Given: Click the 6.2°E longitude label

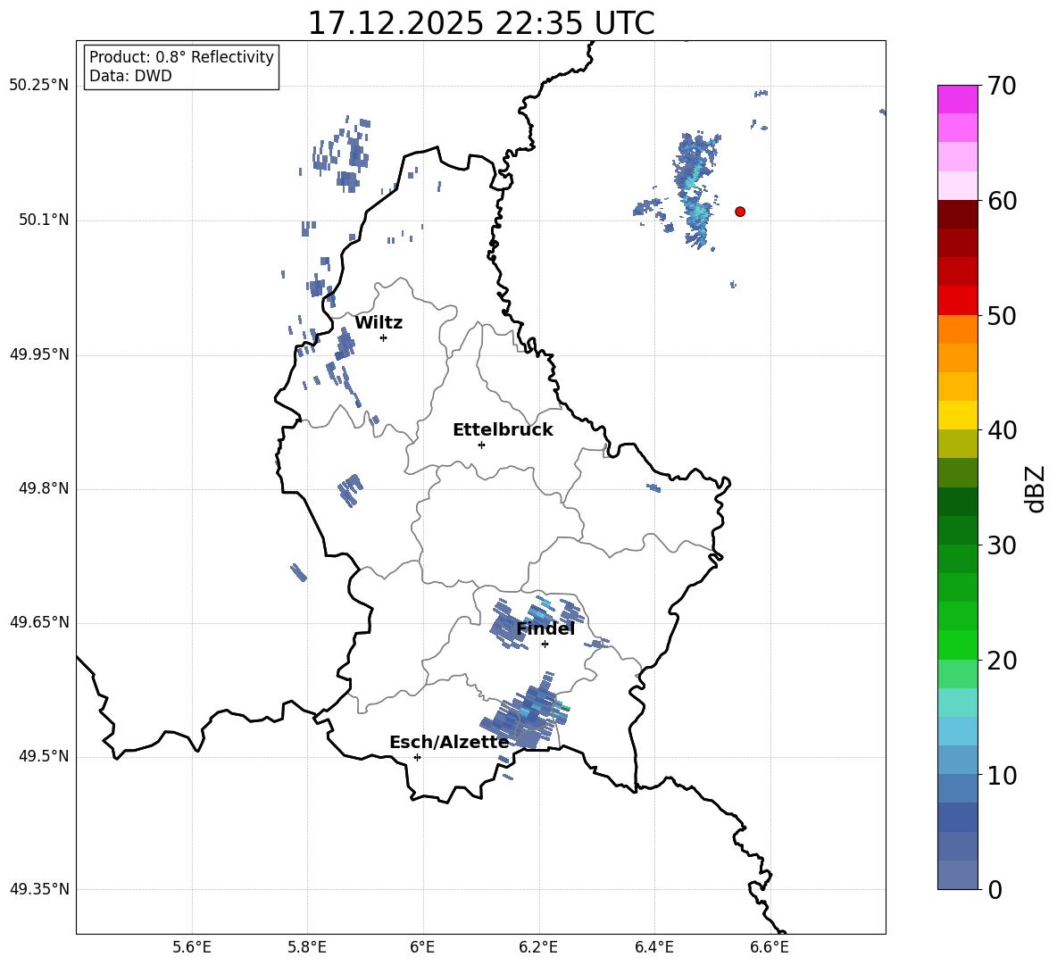Looking at the screenshot, I should click(x=538, y=947).
